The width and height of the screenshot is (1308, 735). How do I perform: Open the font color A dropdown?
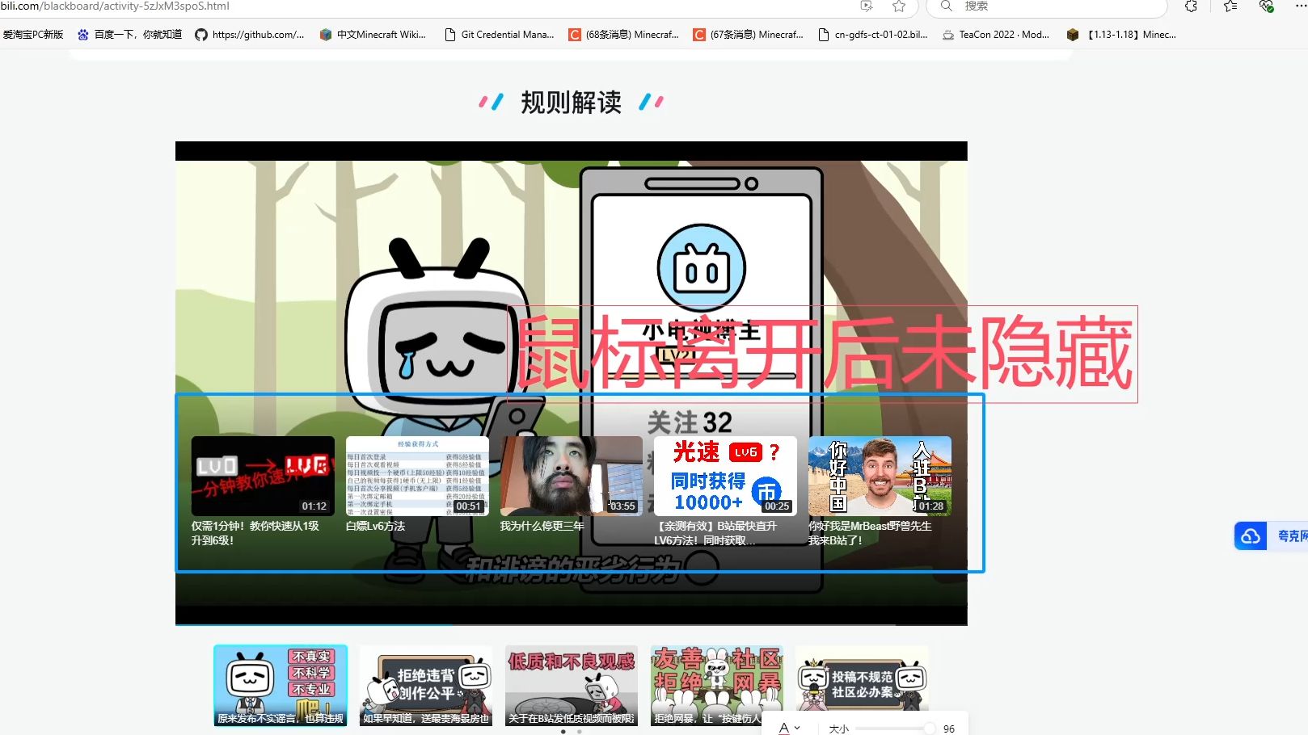click(789, 729)
